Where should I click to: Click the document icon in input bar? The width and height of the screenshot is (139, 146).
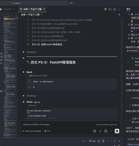point(106,131)
